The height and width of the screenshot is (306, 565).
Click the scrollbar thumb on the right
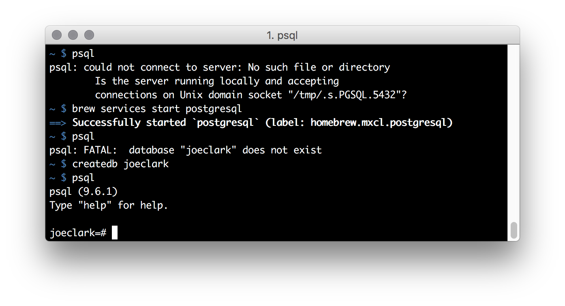[x=513, y=231]
